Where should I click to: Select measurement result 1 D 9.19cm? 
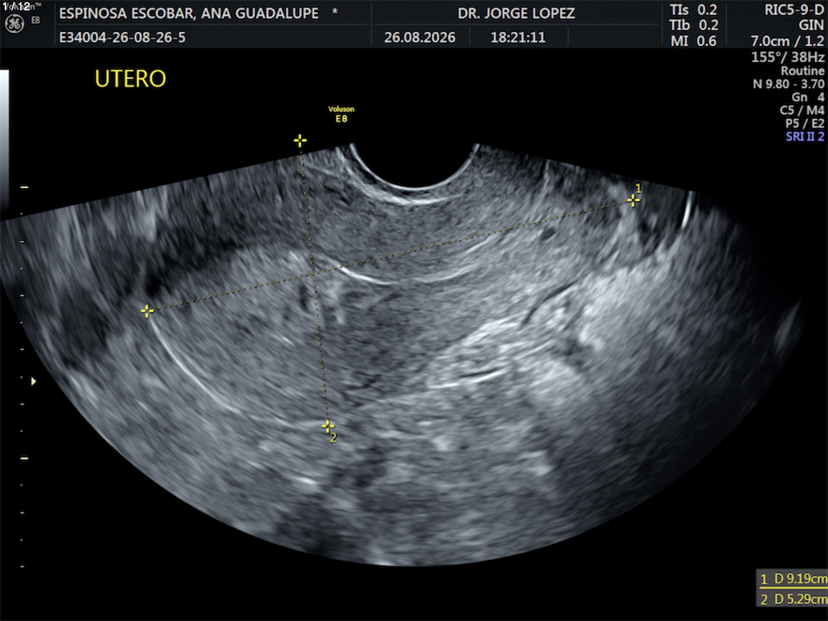coord(793,579)
